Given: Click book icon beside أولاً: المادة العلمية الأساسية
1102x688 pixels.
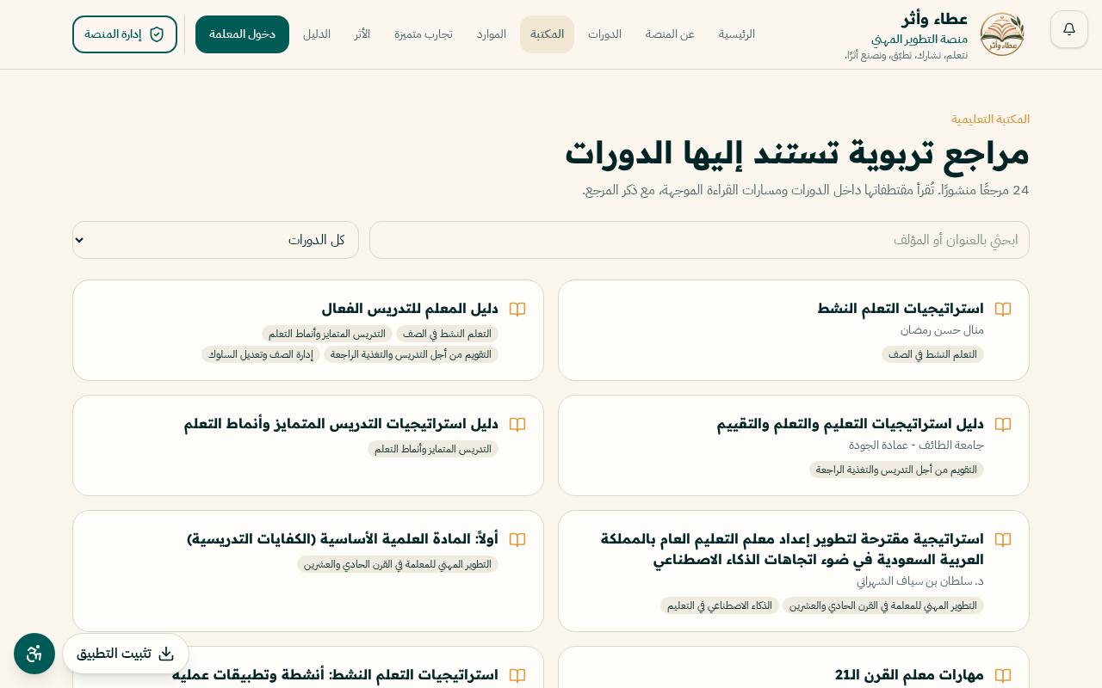Looking at the screenshot, I should [x=517, y=539].
